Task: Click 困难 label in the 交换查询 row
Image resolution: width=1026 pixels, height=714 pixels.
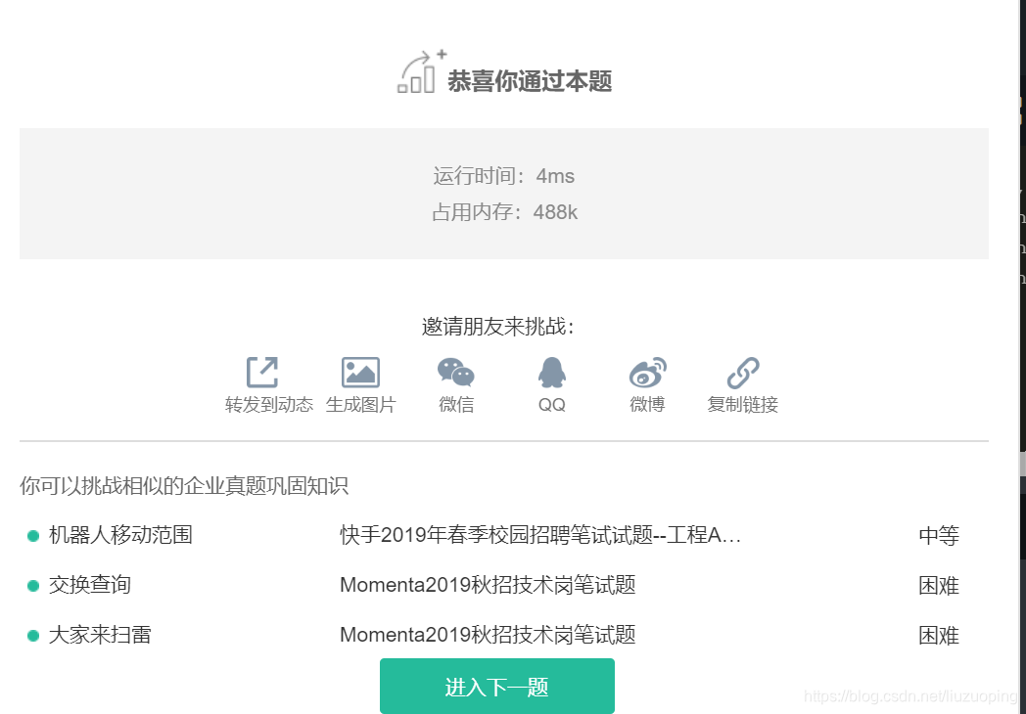Action: pyautogui.click(x=939, y=585)
